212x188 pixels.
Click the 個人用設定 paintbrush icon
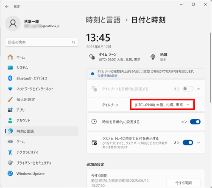(10, 100)
